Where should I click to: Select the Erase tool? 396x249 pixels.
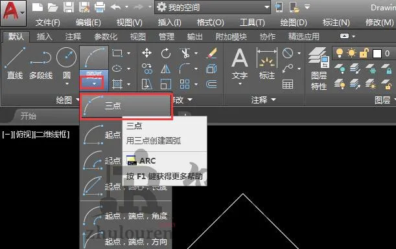pyautogui.click(x=212, y=53)
